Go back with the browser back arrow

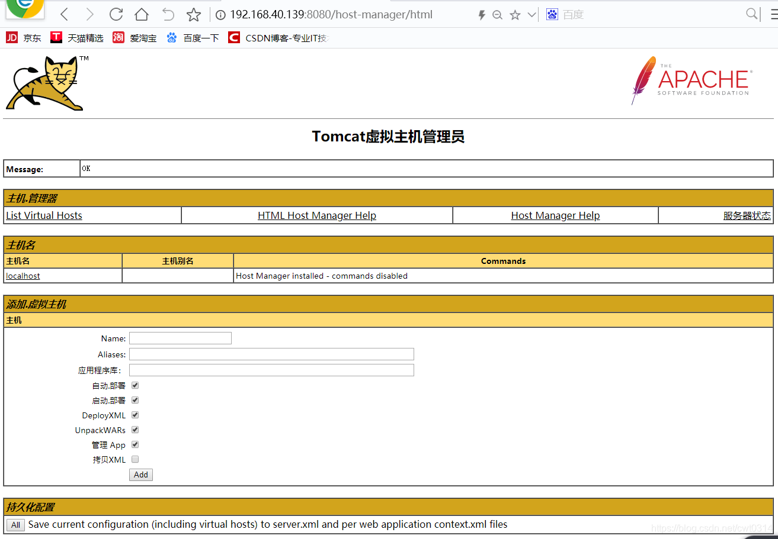[x=65, y=14]
